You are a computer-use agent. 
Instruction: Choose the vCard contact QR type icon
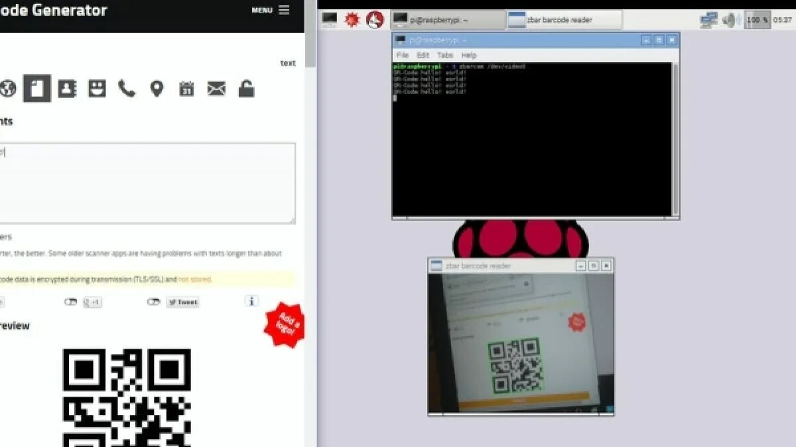pos(67,89)
